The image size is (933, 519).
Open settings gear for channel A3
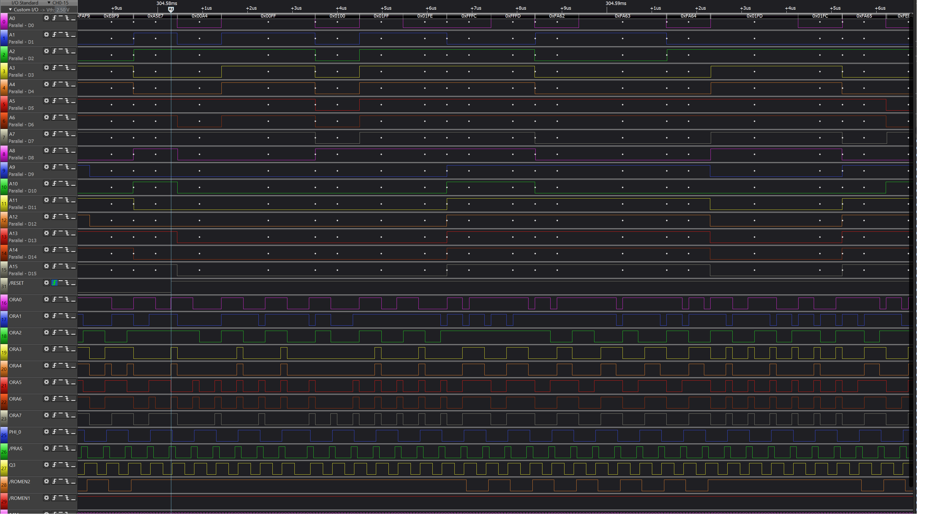[x=46, y=67]
